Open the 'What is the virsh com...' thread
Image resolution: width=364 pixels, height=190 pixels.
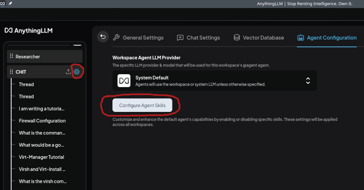[43, 181]
